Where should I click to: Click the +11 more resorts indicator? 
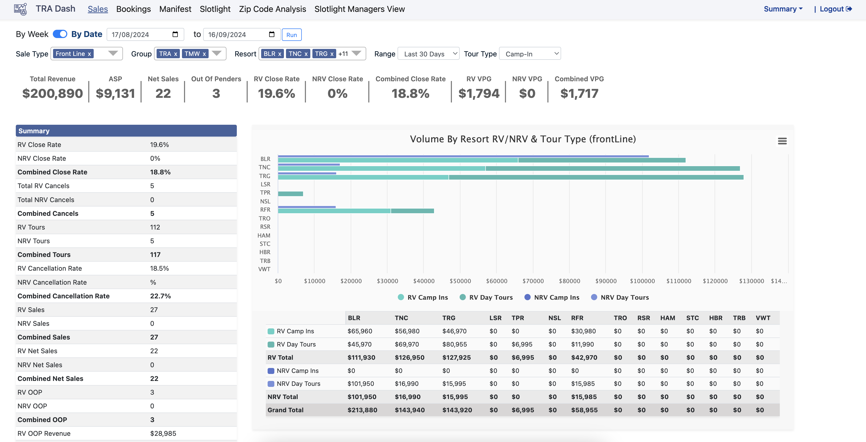tap(343, 54)
